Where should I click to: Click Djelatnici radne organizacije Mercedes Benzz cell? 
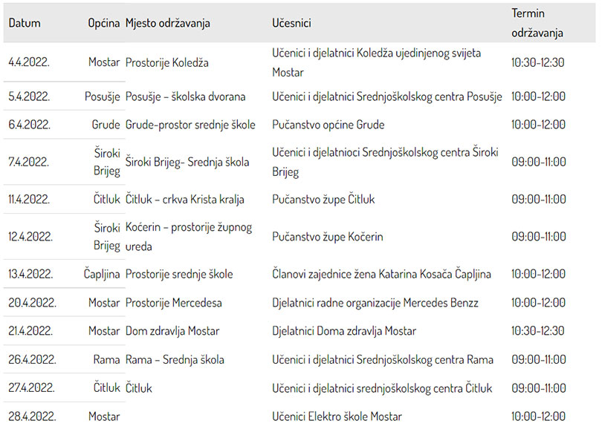click(x=375, y=303)
